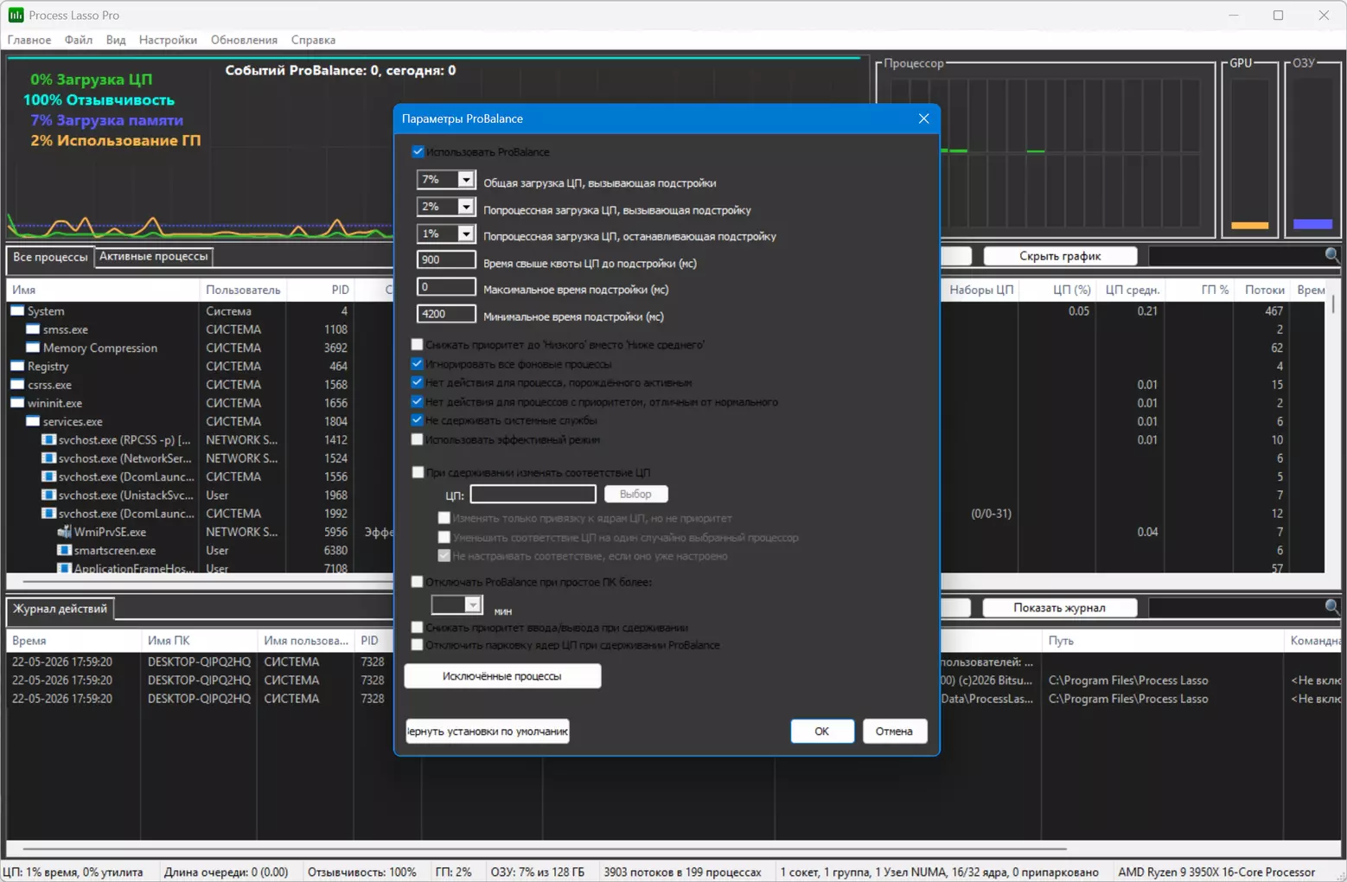Click the Process Lasso Pro title bar icon

(x=16, y=15)
